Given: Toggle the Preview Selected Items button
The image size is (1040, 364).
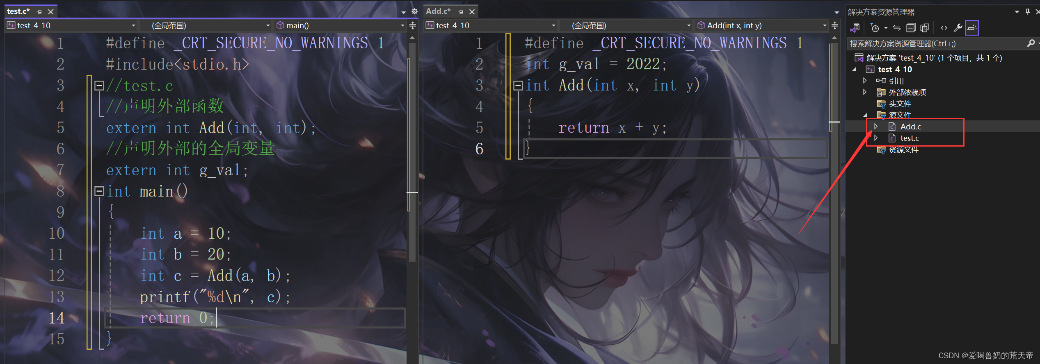Looking at the screenshot, I should tap(972, 28).
